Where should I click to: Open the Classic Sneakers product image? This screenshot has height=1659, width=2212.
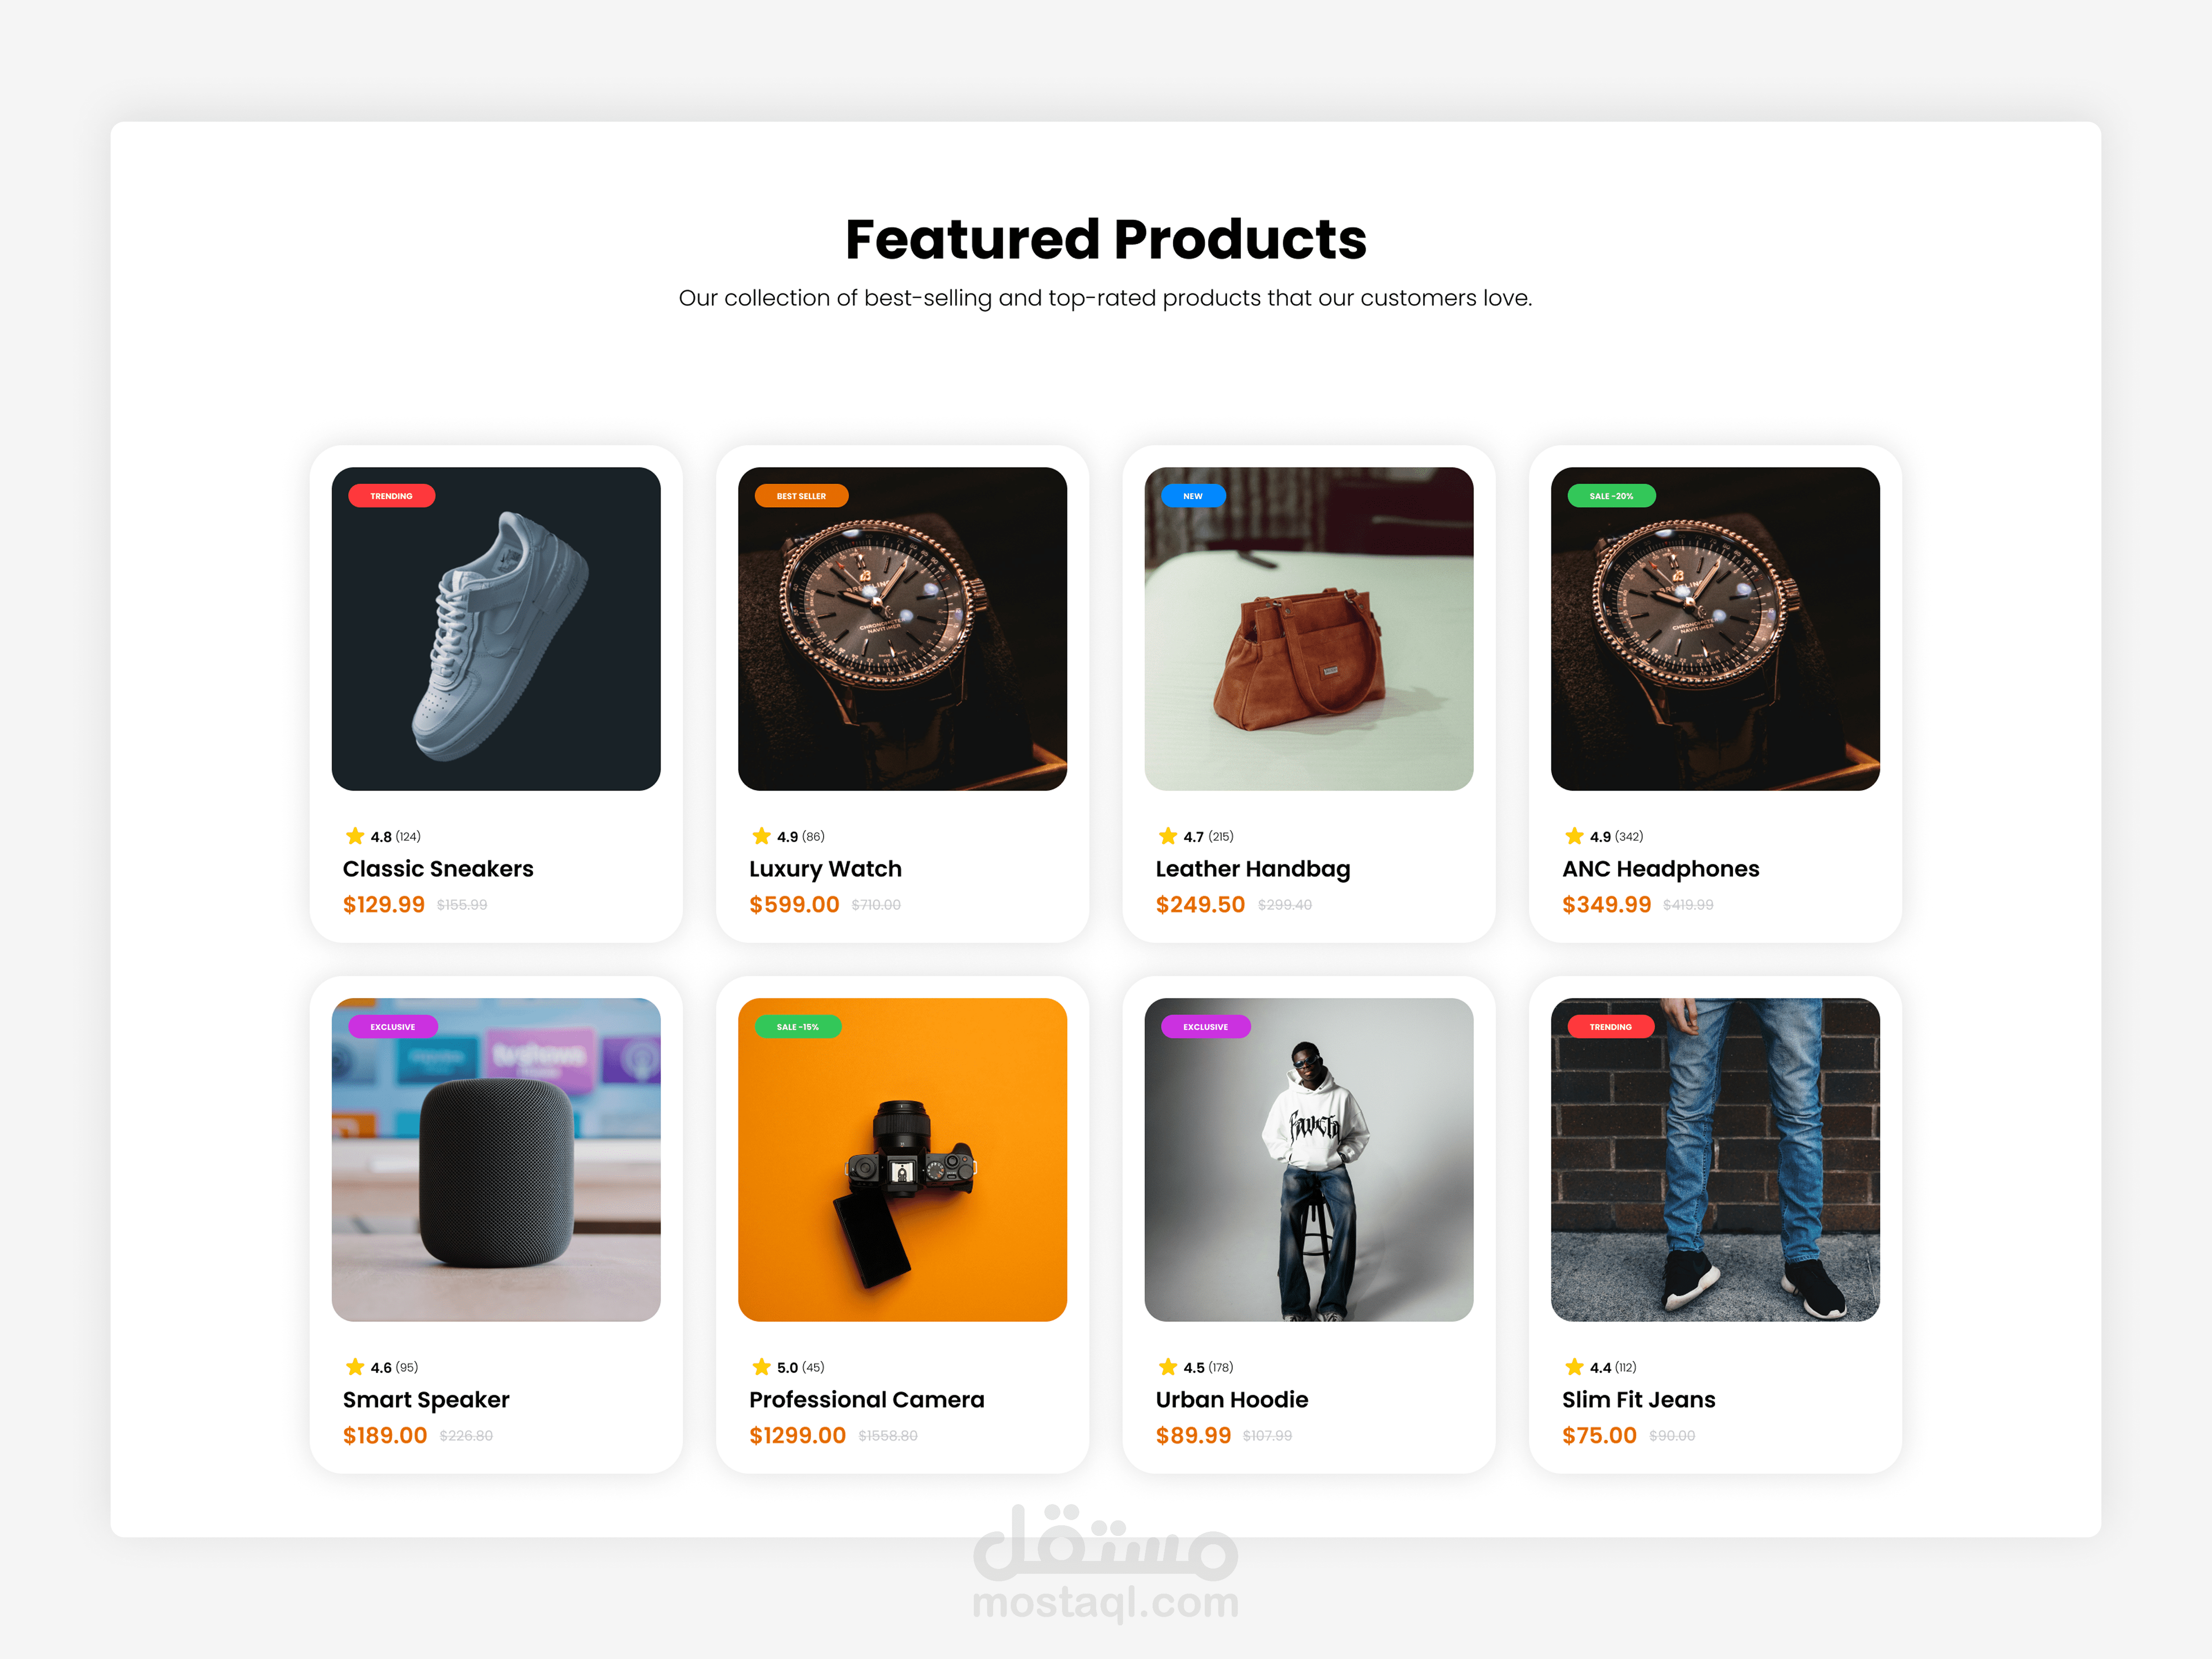point(496,629)
